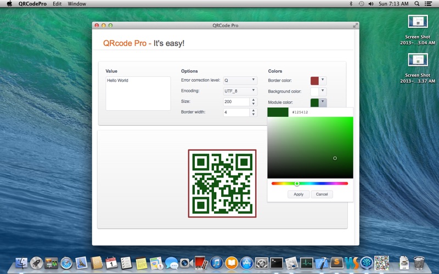Select Screen Shot 2013-…3.37 AM desktop file
Image resolution: width=439 pixels, height=274 pixels.
(418, 68)
